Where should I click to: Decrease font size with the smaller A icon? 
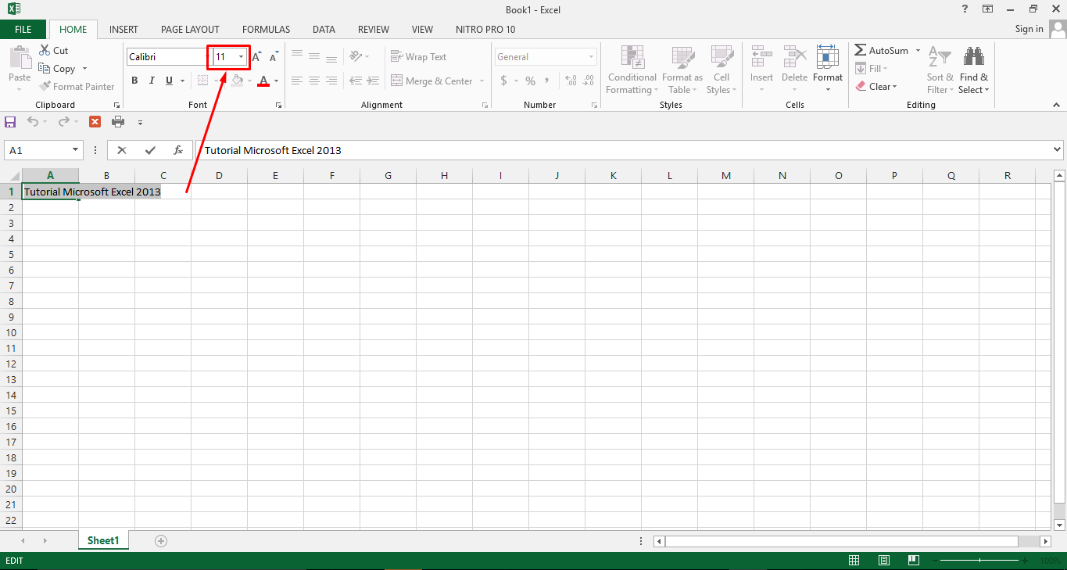click(274, 57)
